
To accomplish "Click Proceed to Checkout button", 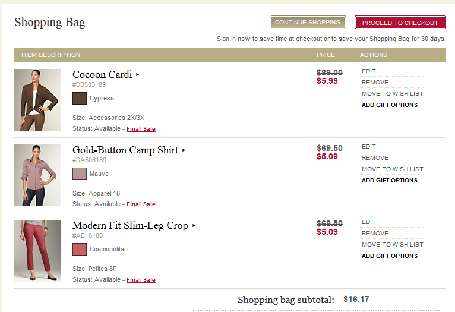I will point(400,23).
